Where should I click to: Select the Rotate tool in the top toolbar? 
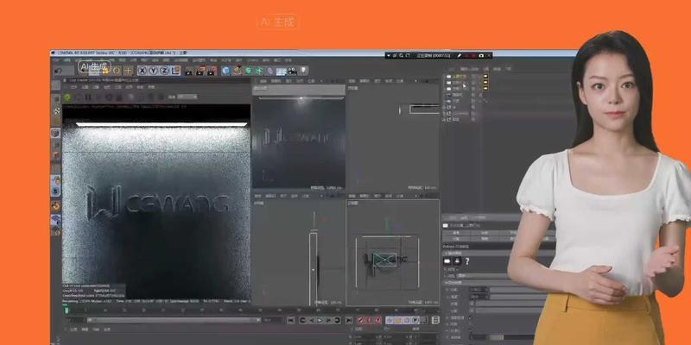tap(117, 71)
